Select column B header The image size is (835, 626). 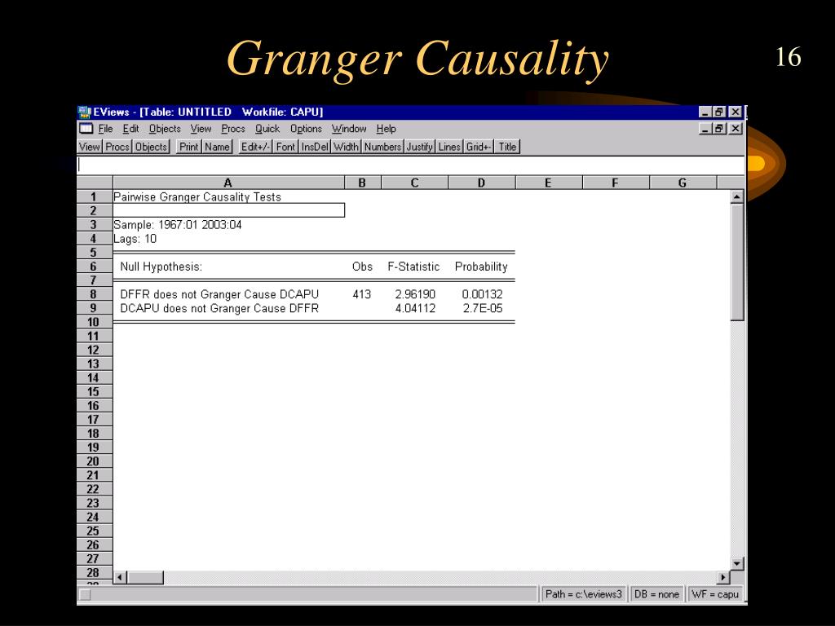pyautogui.click(x=362, y=183)
